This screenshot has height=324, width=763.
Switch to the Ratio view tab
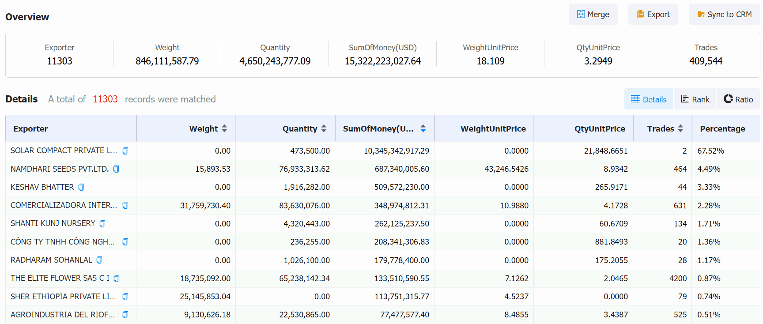[x=738, y=99]
